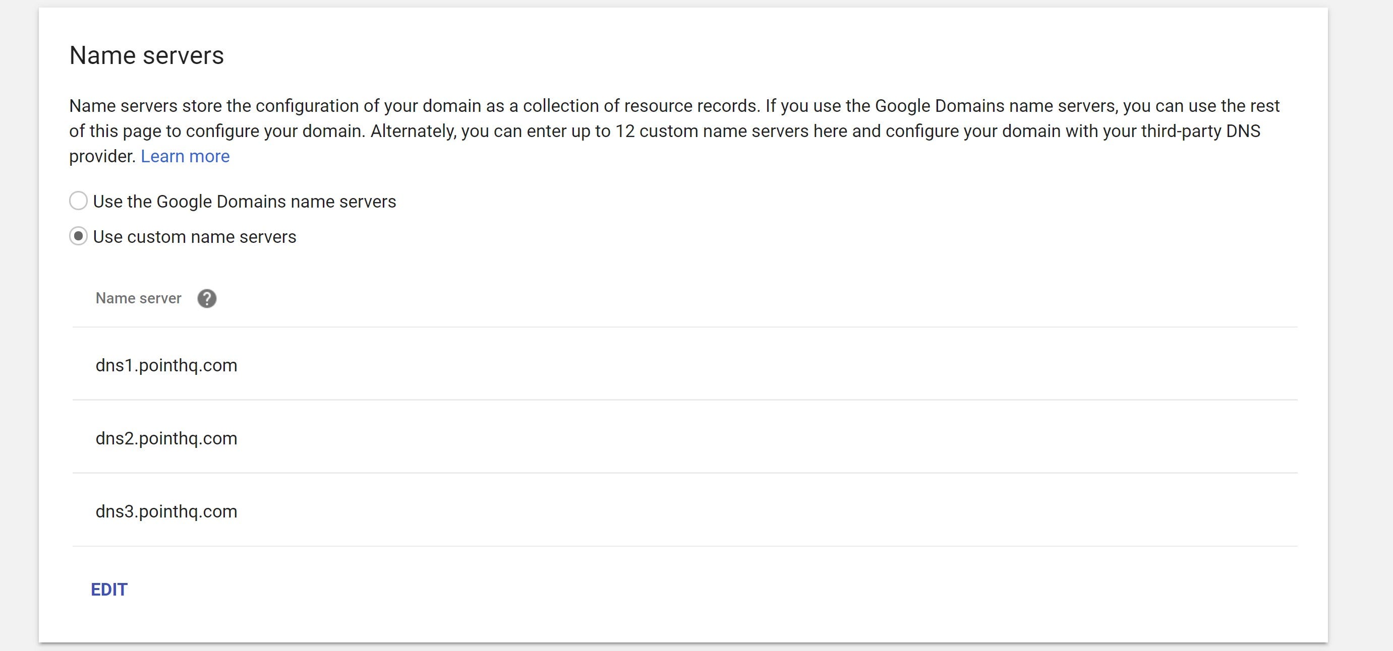The image size is (1393, 651).
Task: Select the custom name servers radio button
Action: (x=78, y=237)
